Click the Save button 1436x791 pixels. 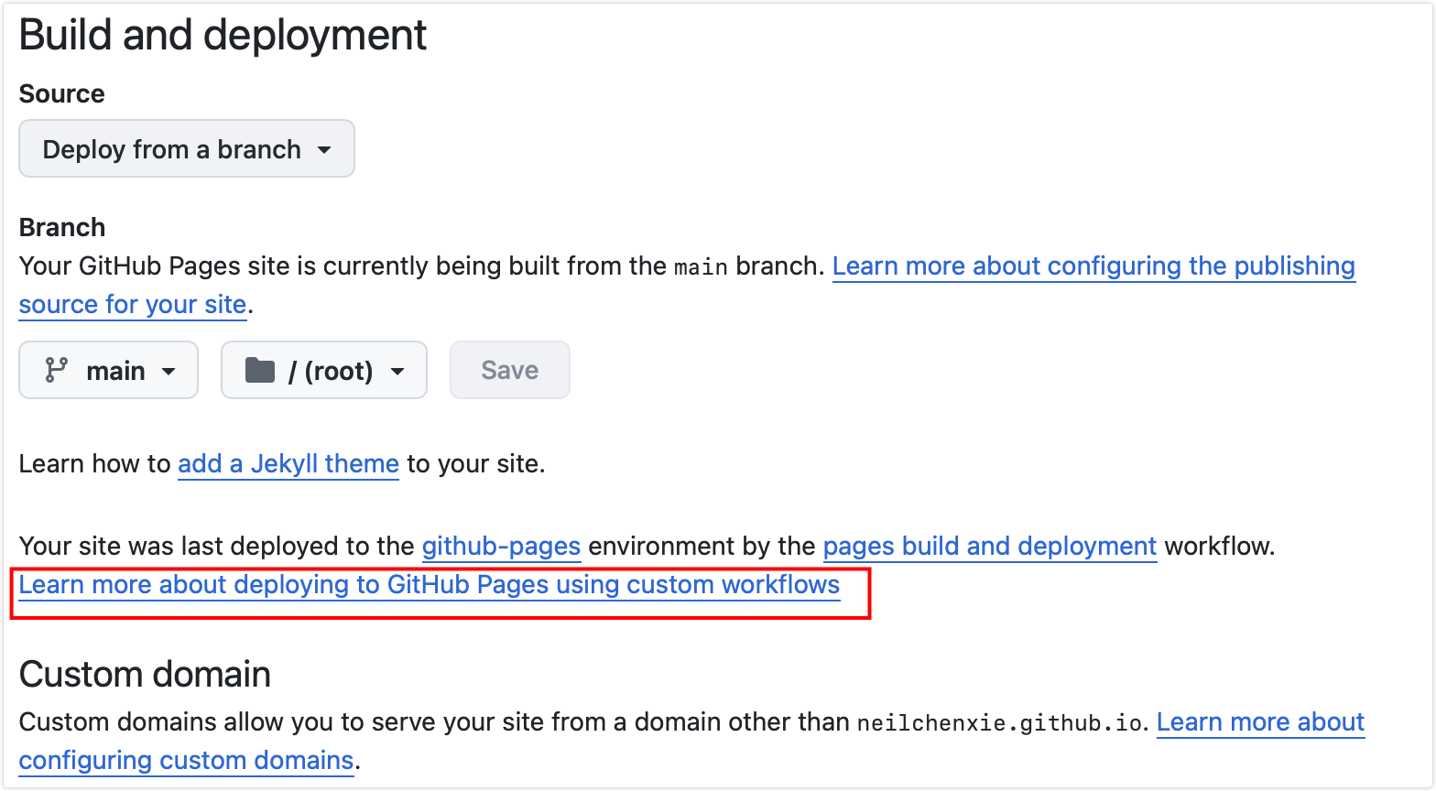pos(510,370)
